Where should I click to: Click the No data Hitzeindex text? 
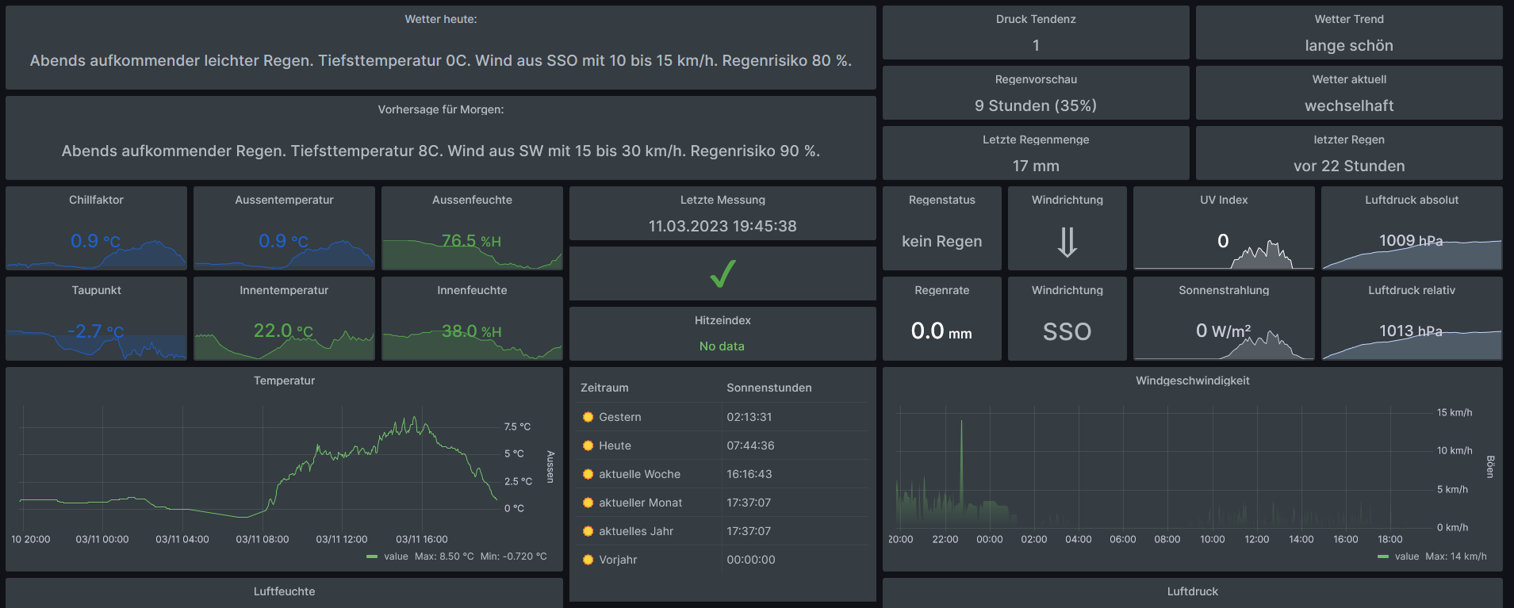tap(723, 346)
